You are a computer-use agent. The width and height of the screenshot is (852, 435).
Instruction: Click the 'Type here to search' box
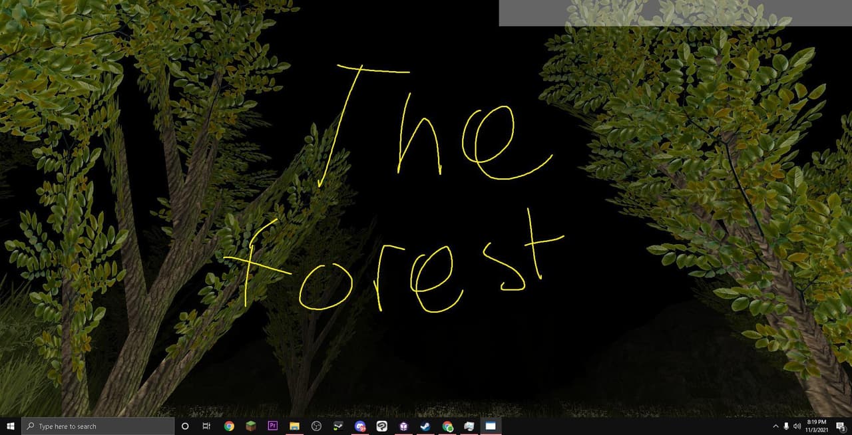(x=98, y=426)
